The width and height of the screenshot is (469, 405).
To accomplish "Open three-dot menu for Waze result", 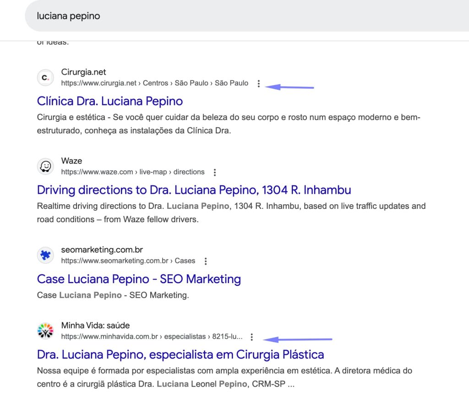I will [215, 172].
